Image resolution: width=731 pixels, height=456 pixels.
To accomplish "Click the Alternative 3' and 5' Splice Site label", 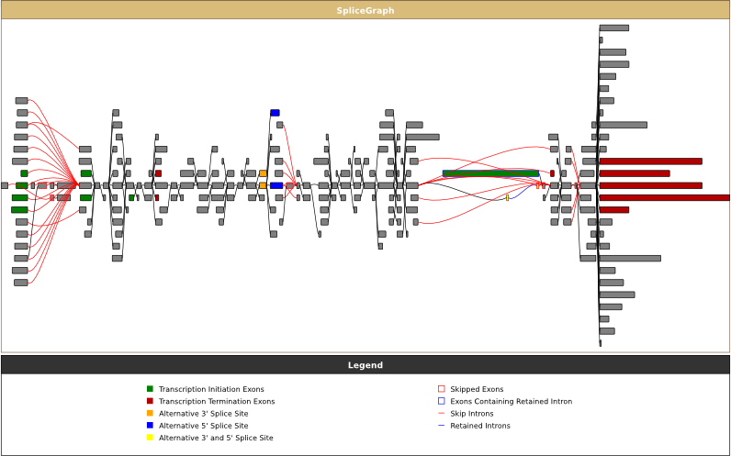I will pos(216,438).
